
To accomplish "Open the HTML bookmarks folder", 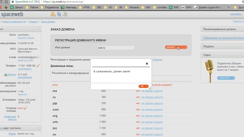I will pos(85,7).
